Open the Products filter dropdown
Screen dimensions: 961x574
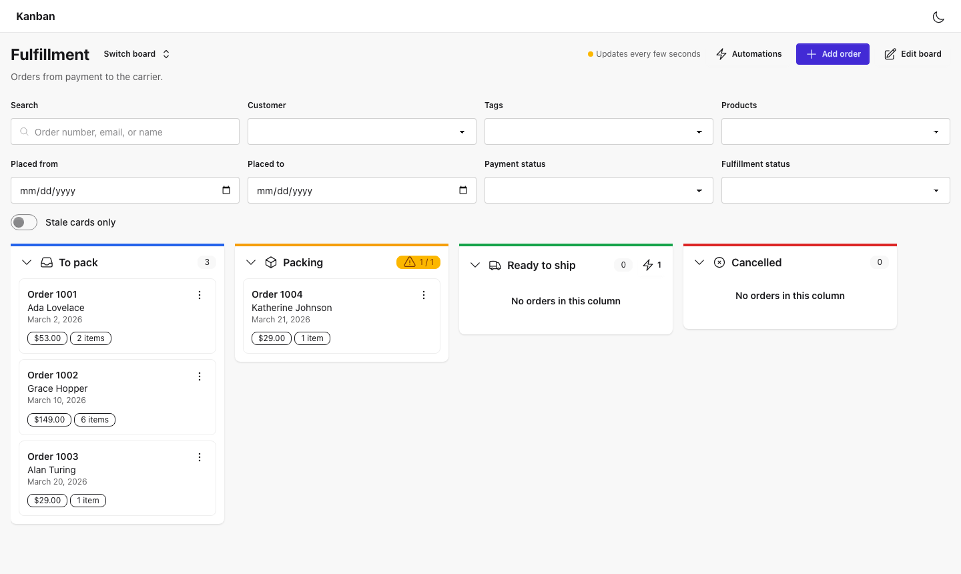tap(836, 131)
